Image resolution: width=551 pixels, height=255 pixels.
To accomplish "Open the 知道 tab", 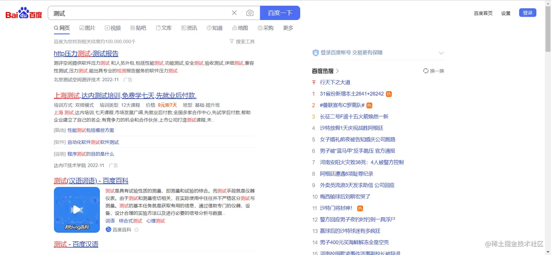I will tap(215, 28).
